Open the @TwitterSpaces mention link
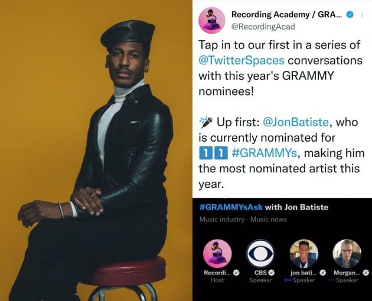The height and width of the screenshot is (301, 372). coord(242,60)
